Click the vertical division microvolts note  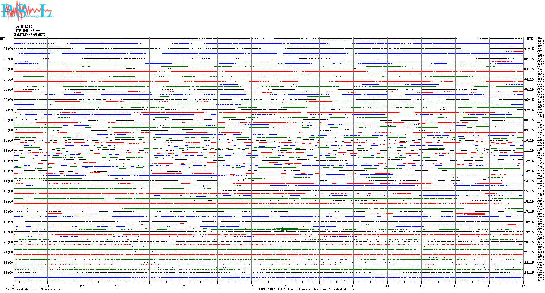point(34,289)
